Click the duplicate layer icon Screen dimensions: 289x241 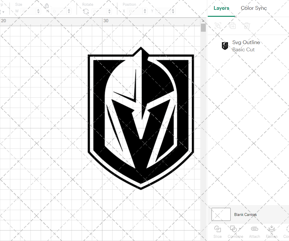[232, 26]
